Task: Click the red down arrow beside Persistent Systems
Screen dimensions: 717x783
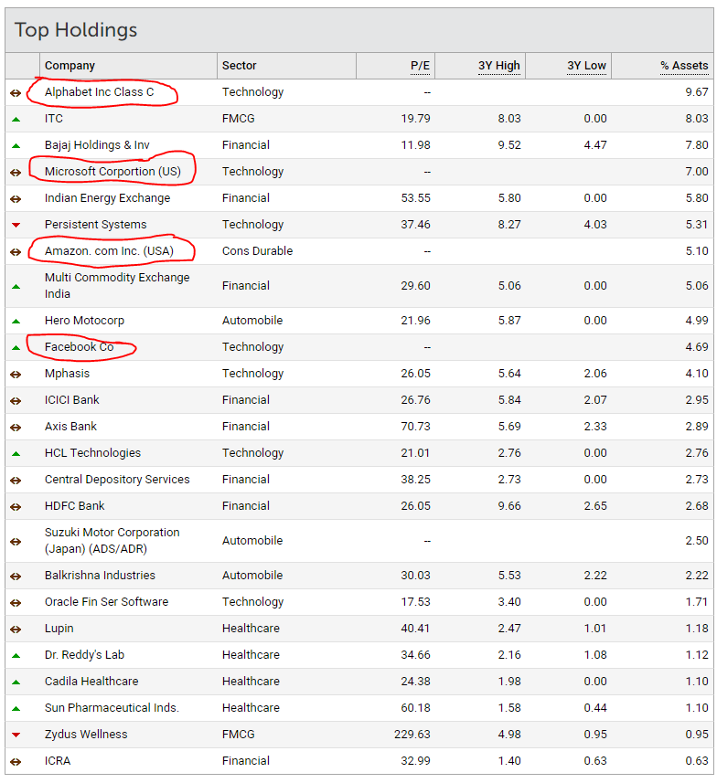Action: tap(16, 225)
